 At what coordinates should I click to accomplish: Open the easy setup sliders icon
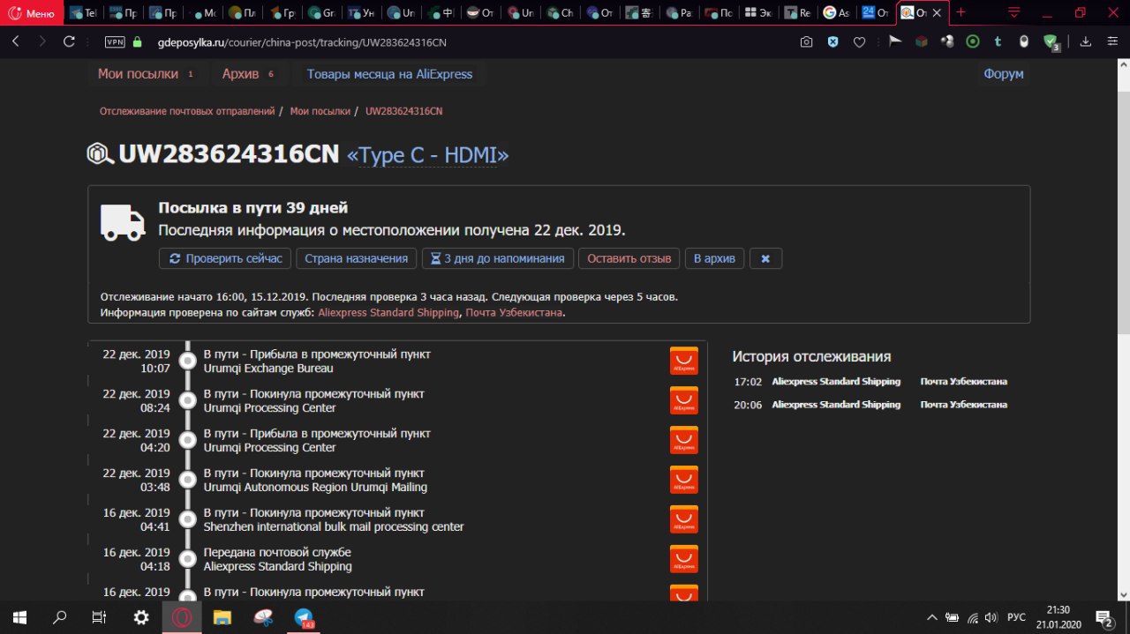tap(1111, 41)
